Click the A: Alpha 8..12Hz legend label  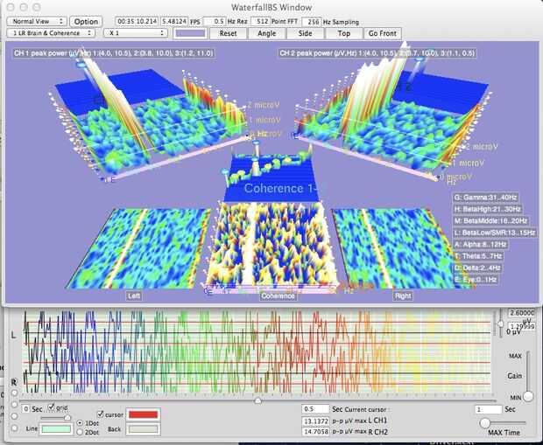point(480,245)
